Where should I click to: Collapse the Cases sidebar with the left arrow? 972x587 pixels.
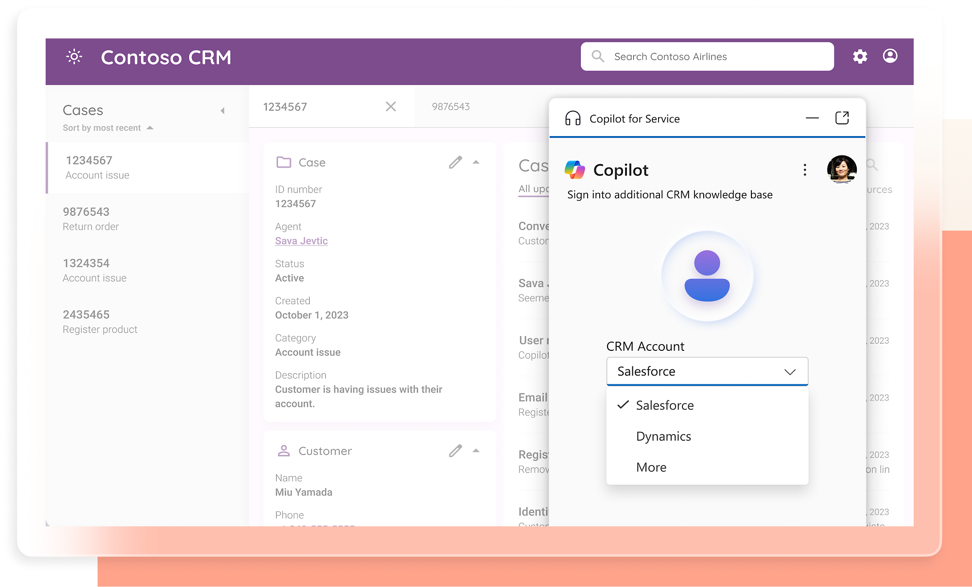(223, 111)
